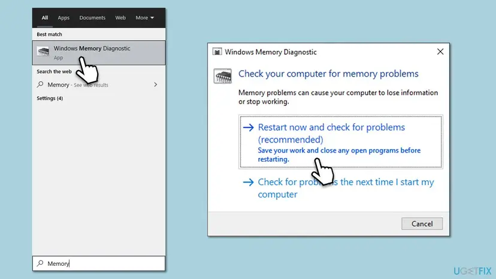Click dialog title bar memory chip icon
The image size is (496, 279).
pos(217,52)
